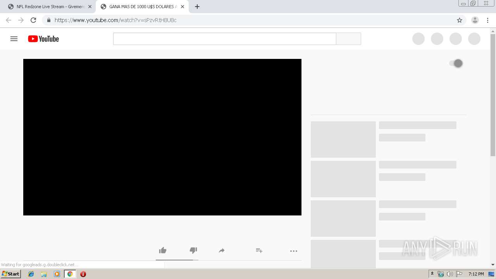Open the Windows Start menu
This screenshot has width=496, height=279.
(10, 274)
